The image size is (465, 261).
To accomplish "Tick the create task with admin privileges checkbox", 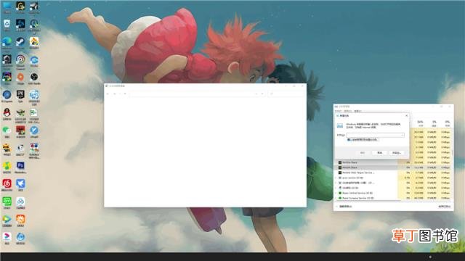I will (349, 140).
